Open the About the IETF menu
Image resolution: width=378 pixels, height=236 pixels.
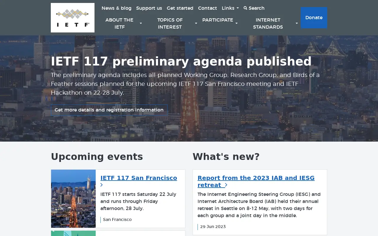coord(123,23)
